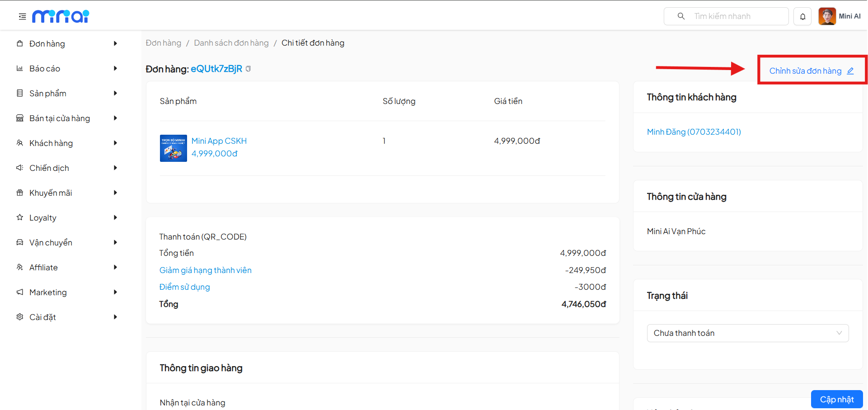The width and height of the screenshot is (868, 410).
Task: Expand the Sản phẩm menu arrow
Action: tap(115, 94)
